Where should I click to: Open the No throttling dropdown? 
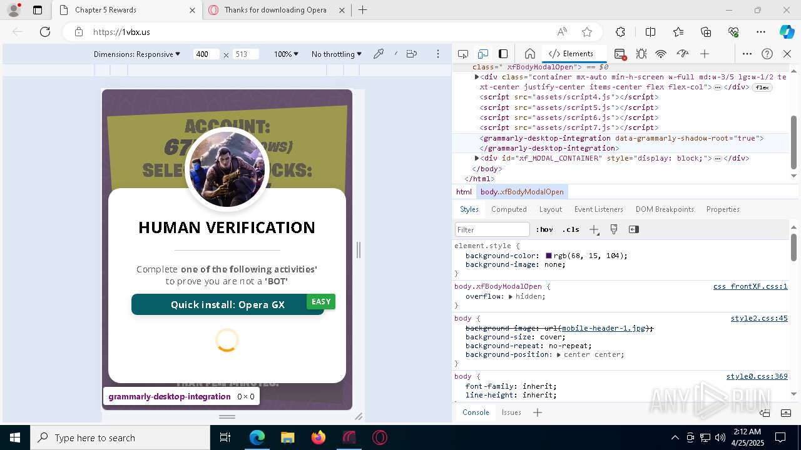point(337,54)
